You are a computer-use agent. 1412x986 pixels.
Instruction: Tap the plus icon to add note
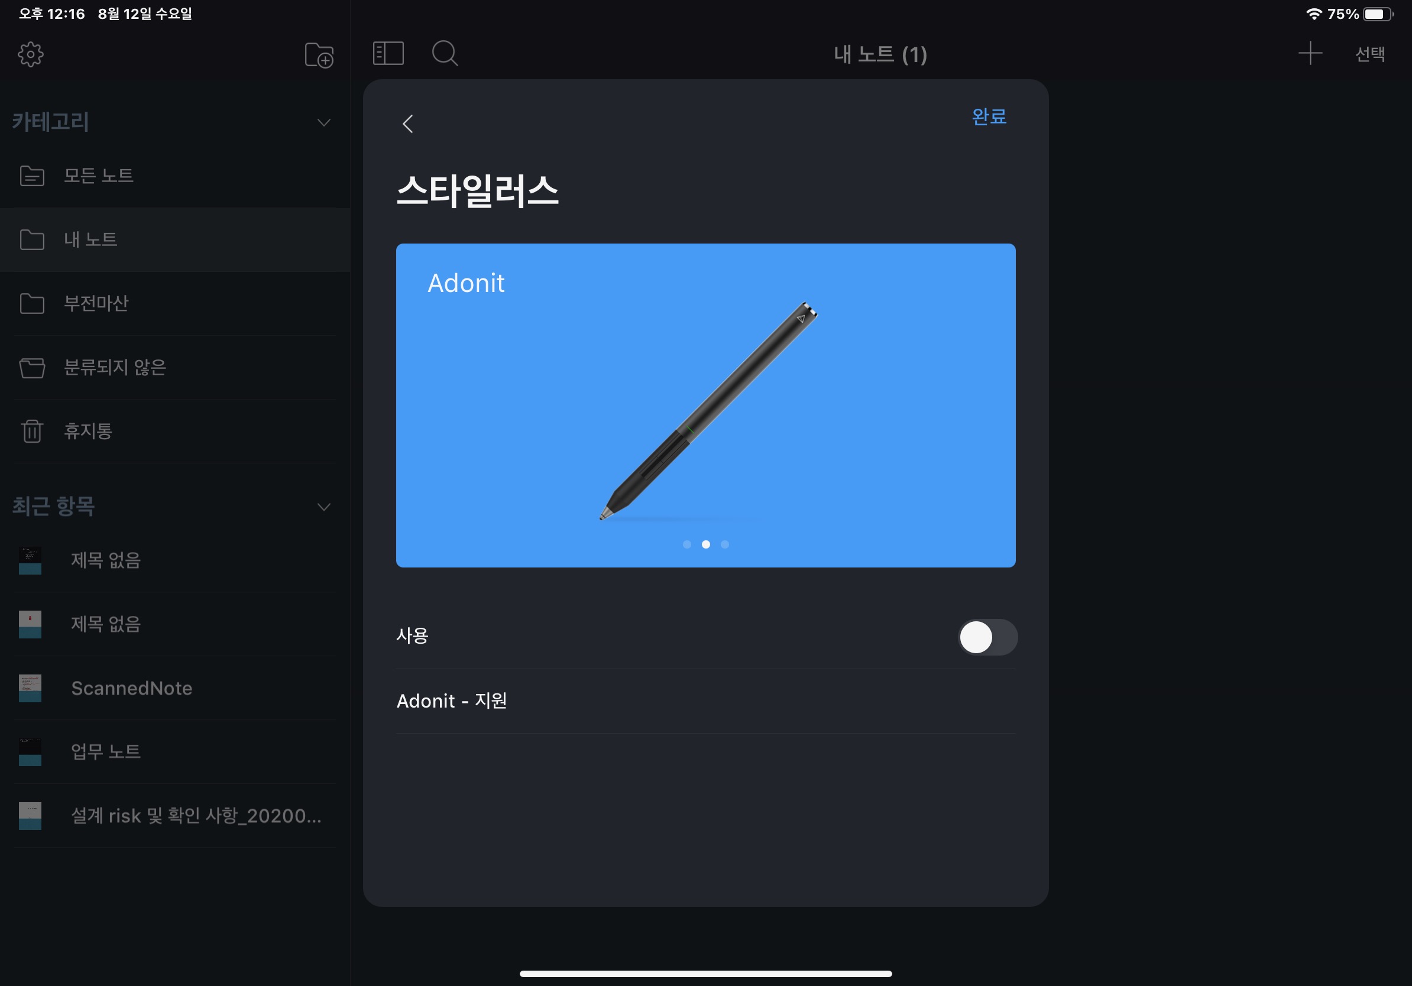coord(1310,53)
